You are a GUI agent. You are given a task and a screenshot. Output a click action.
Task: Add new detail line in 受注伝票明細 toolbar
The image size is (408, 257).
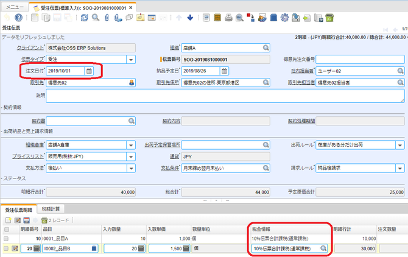pyautogui.click(x=9, y=220)
